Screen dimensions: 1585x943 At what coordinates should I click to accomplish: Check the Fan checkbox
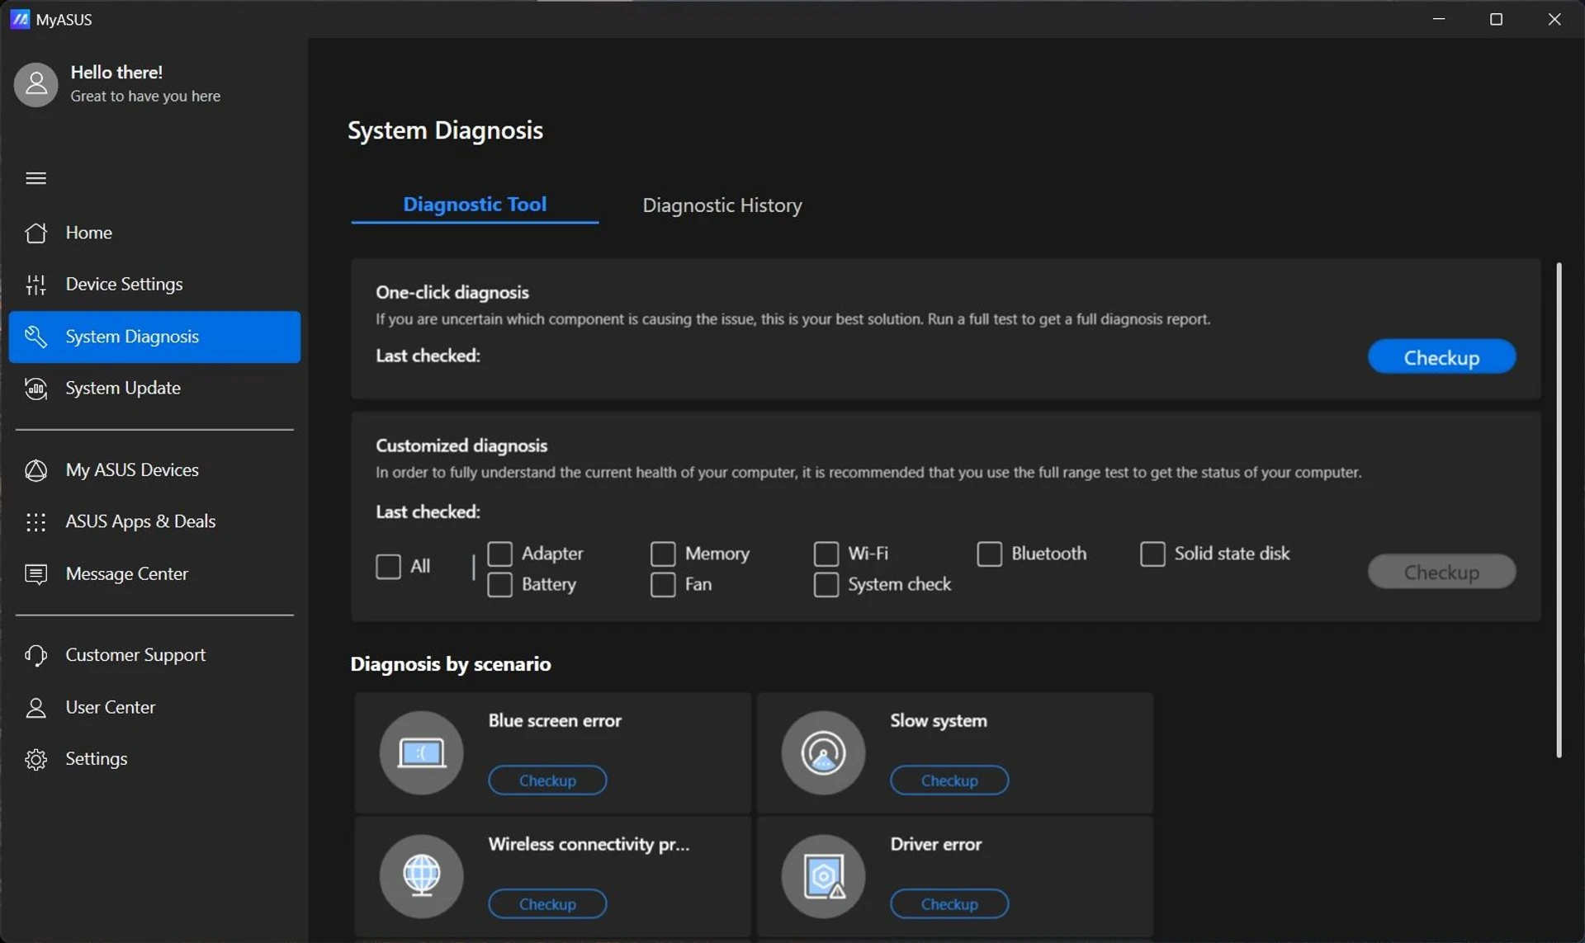point(663,584)
